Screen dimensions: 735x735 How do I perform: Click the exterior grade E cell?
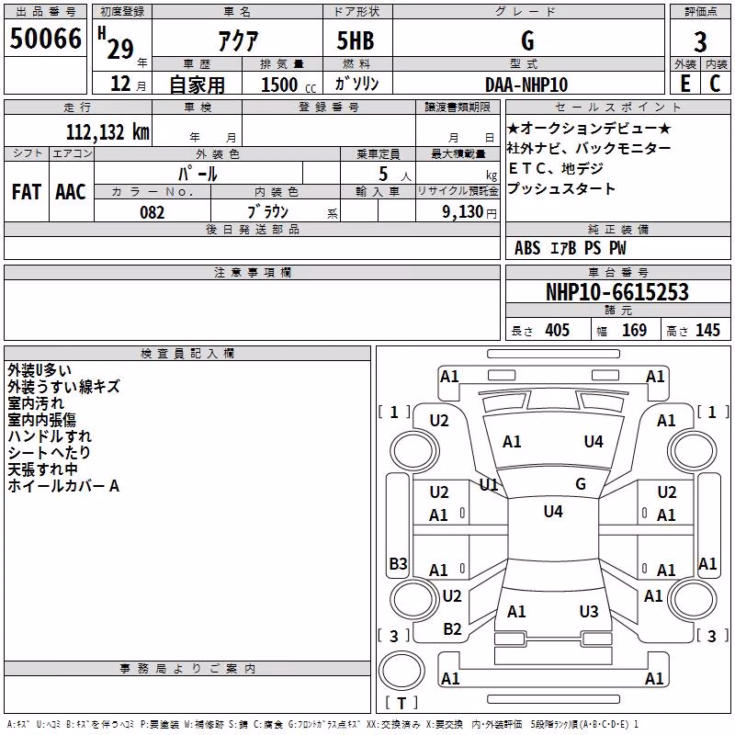click(685, 84)
